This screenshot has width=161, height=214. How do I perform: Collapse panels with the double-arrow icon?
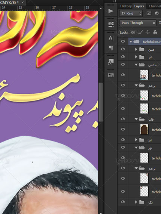point(115,1)
